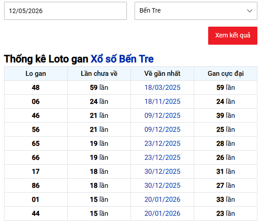Open the 09/12/2025 link for number 56
This screenshot has width=261, height=223.
pyautogui.click(x=162, y=130)
